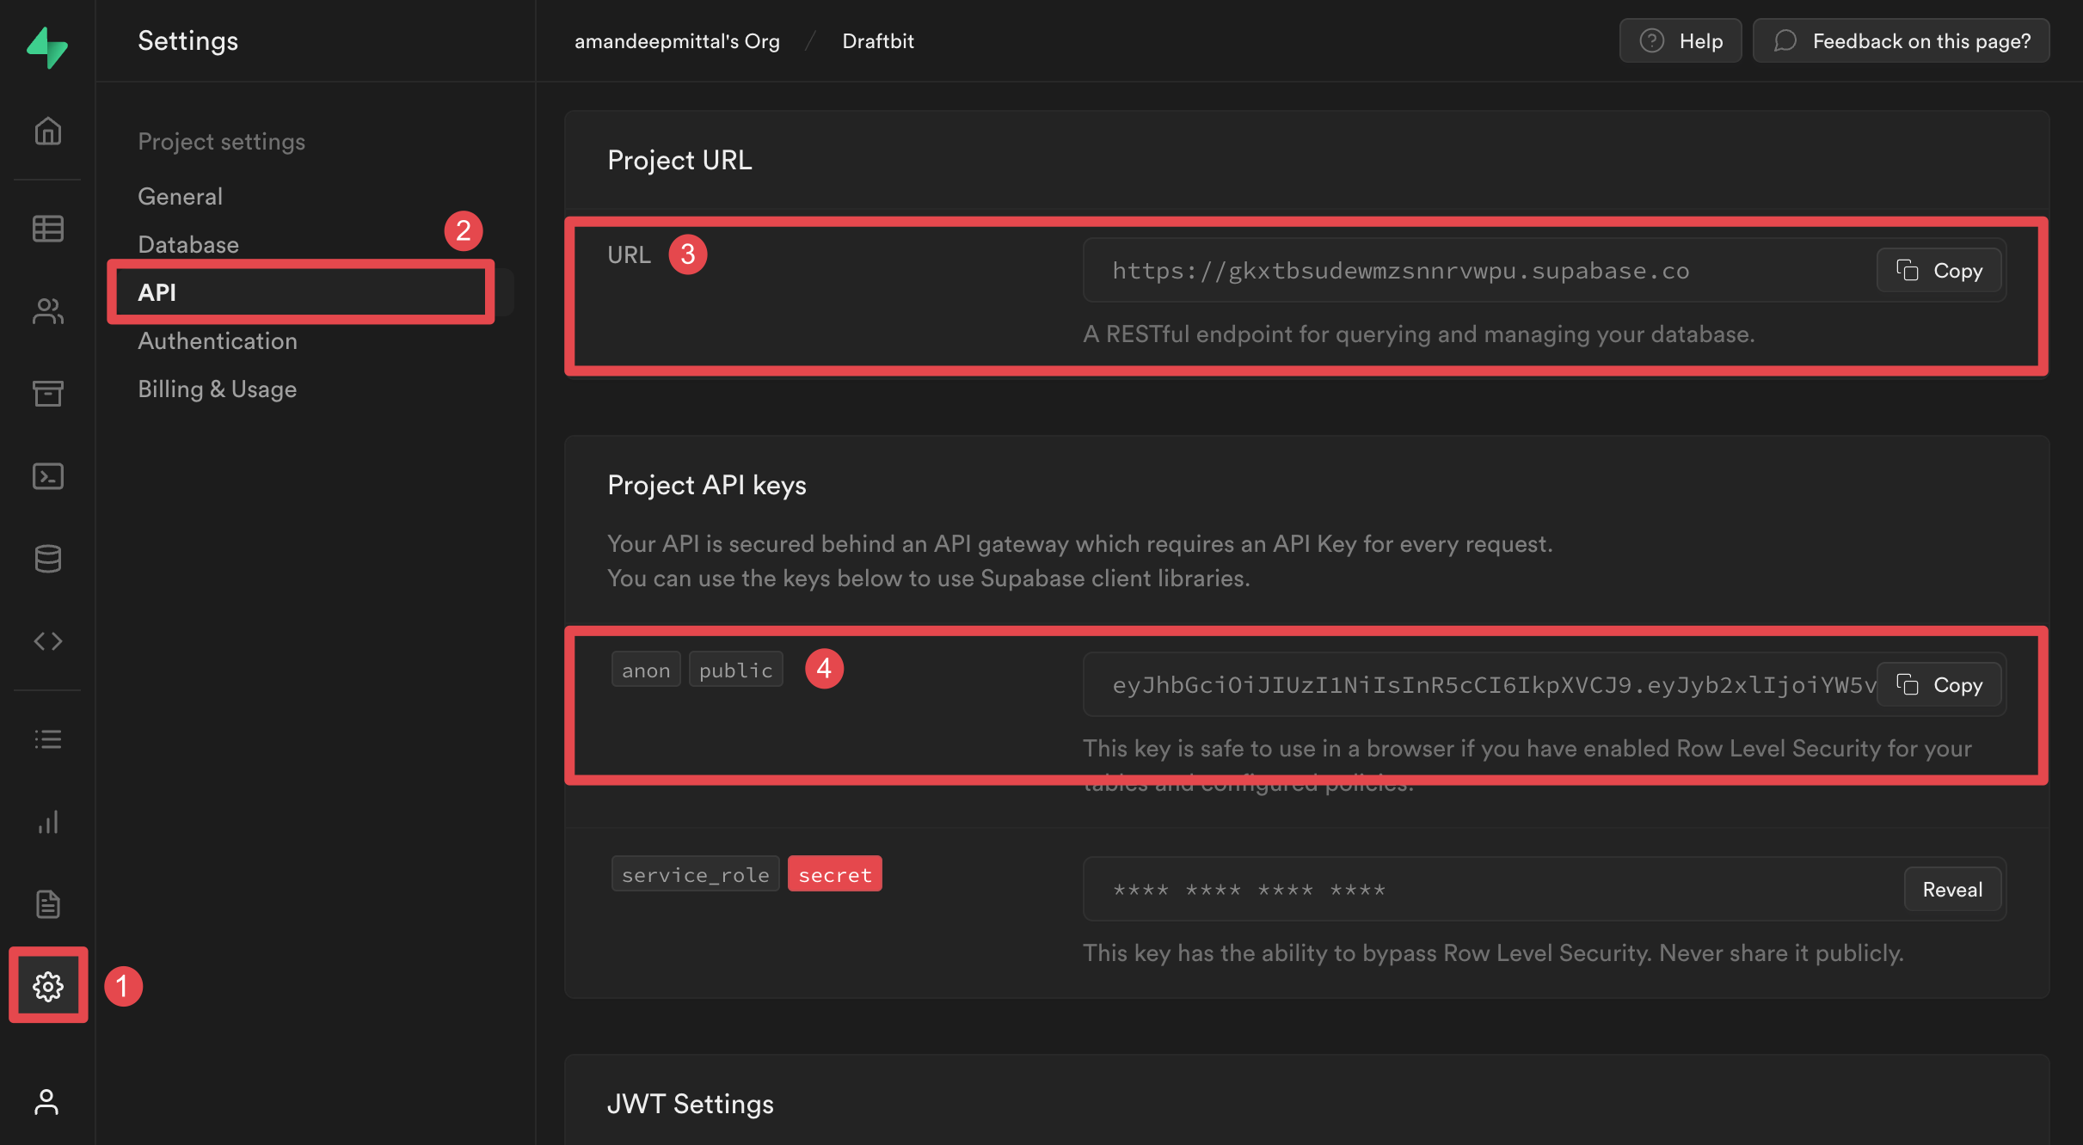Click the 'Project settings' section label
The width and height of the screenshot is (2083, 1145).
tap(222, 141)
